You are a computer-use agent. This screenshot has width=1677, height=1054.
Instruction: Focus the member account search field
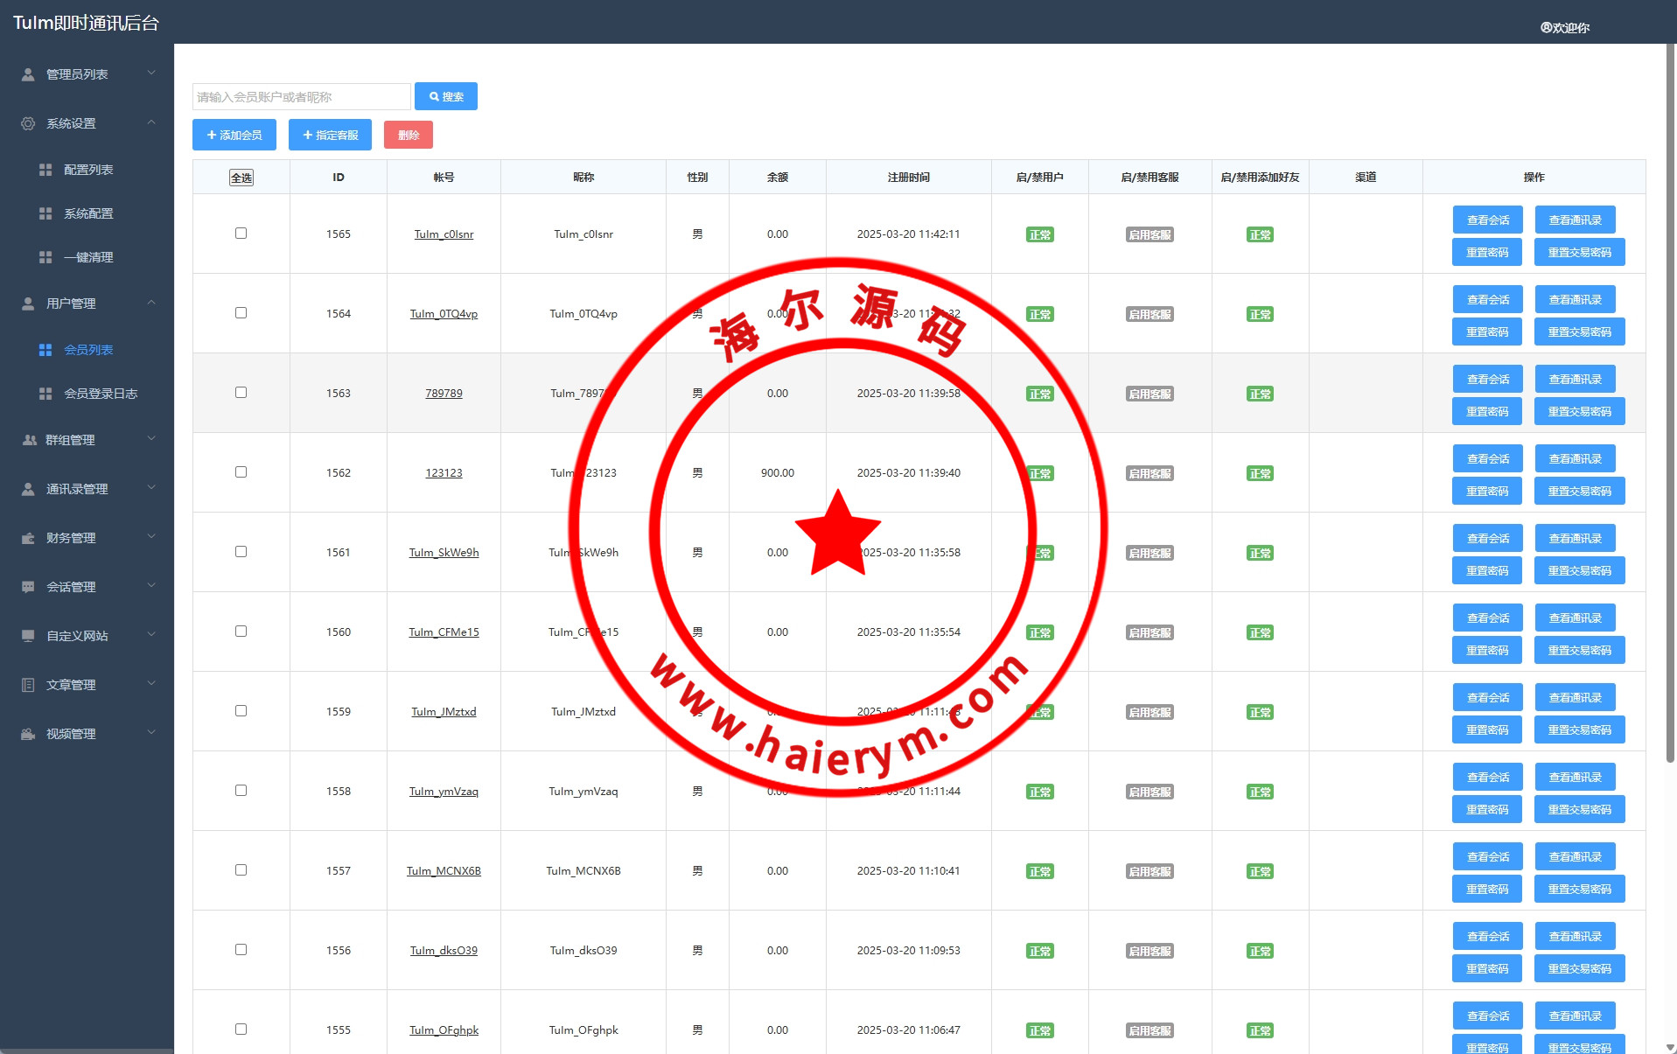coord(301,96)
